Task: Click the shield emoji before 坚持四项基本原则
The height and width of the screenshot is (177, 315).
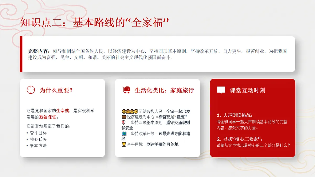Action: (x=124, y=122)
